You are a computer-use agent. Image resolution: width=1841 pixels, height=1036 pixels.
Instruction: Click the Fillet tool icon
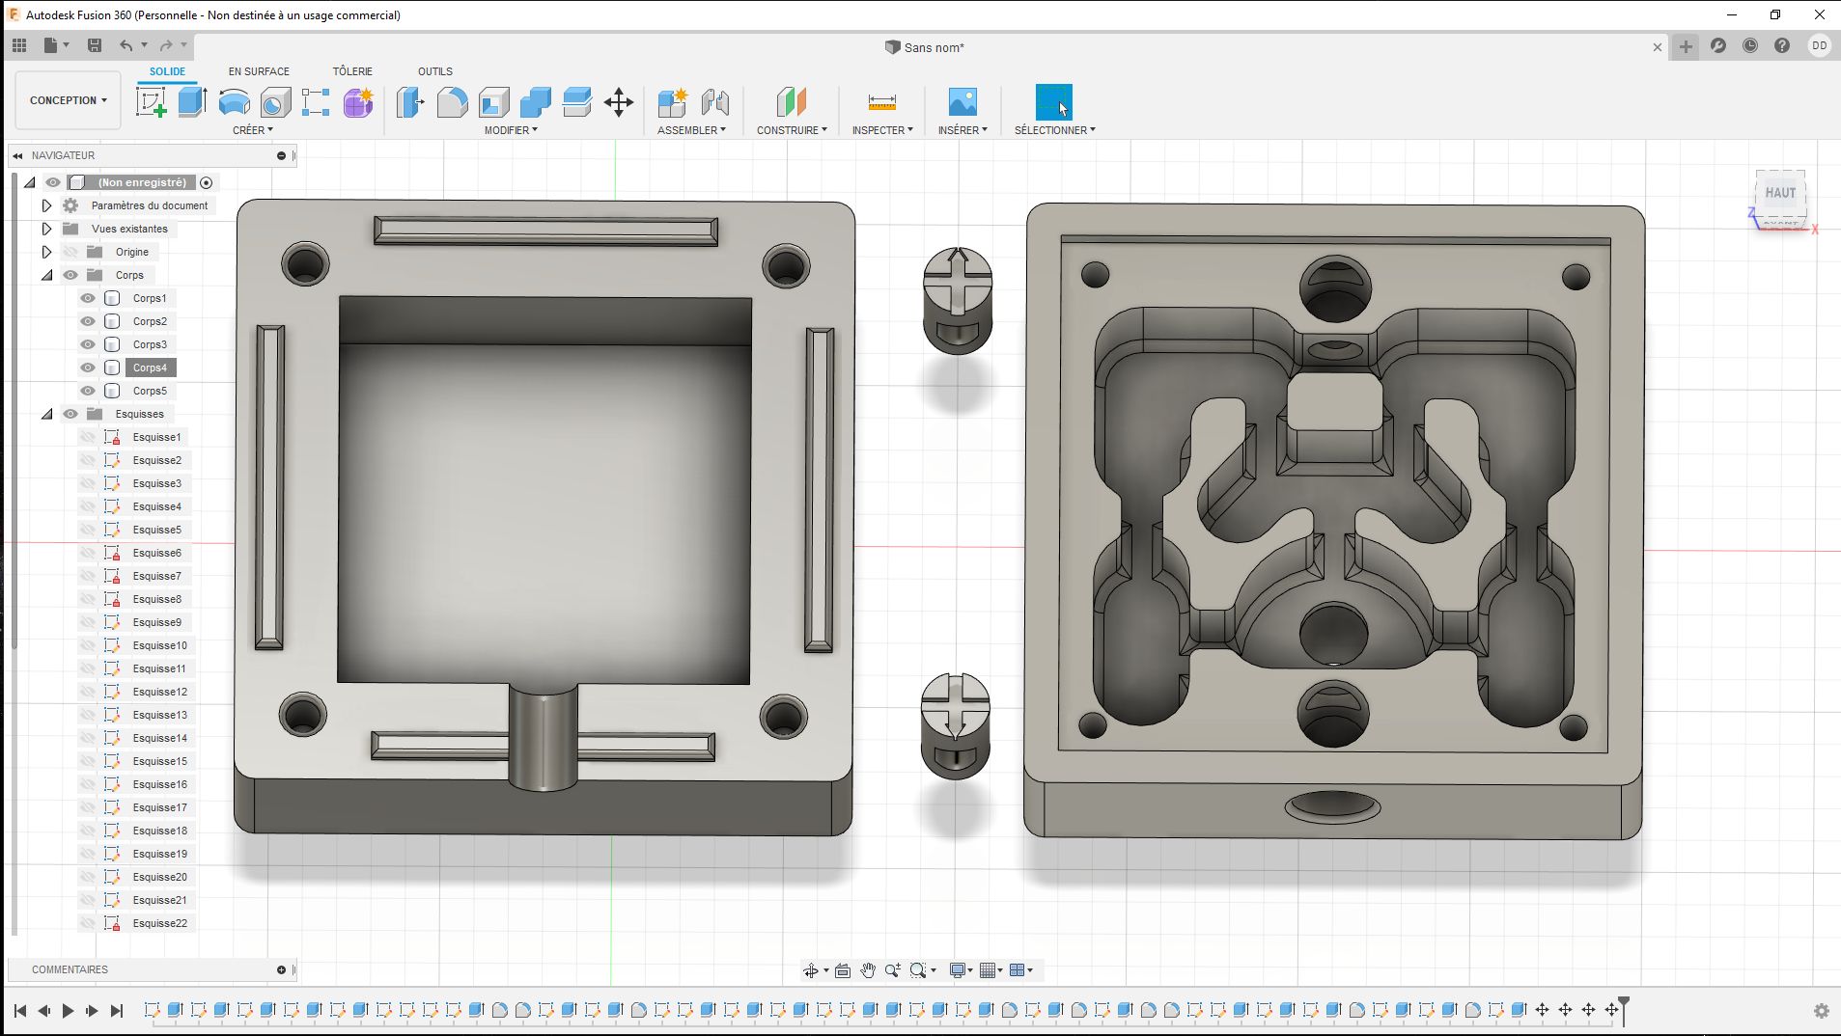452,101
